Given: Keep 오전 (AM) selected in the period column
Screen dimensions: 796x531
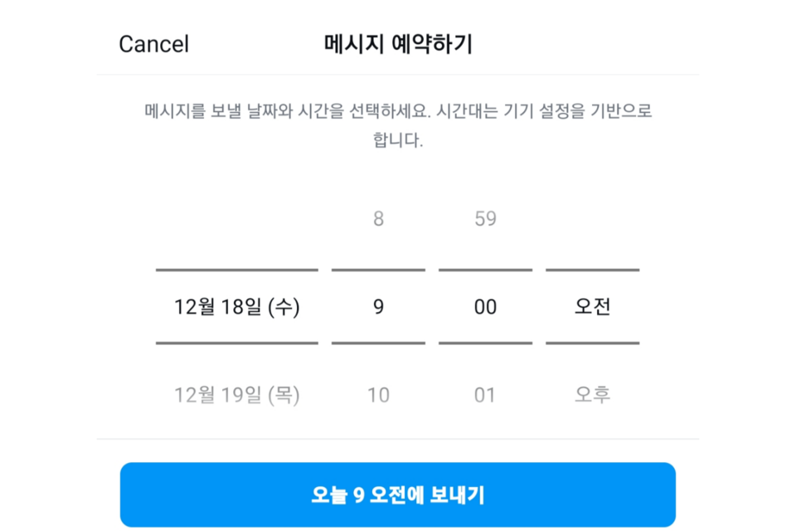Looking at the screenshot, I should coord(592,306).
